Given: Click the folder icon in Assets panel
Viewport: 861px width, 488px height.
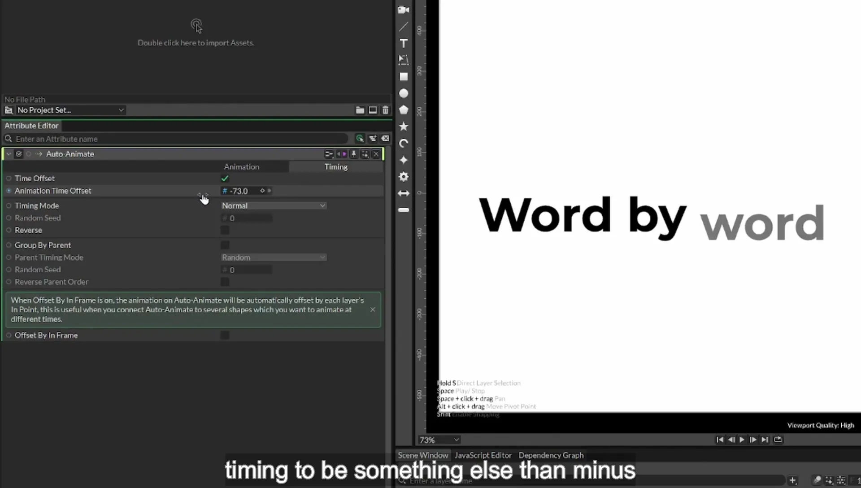Looking at the screenshot, I should [360, 110].
